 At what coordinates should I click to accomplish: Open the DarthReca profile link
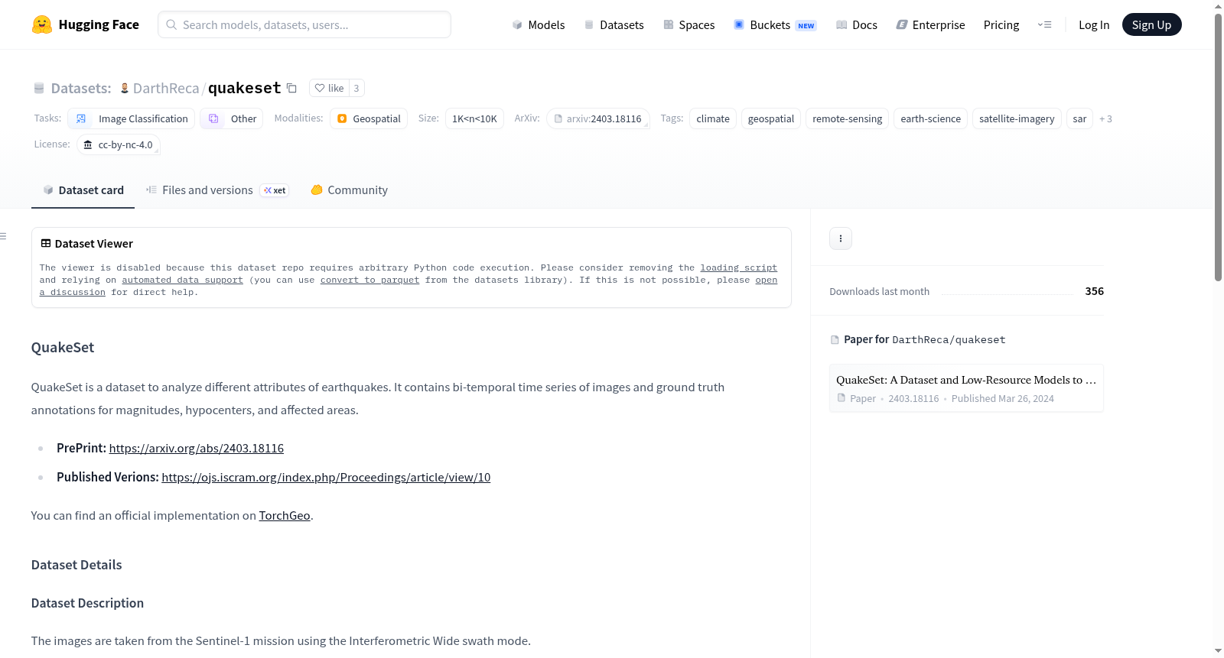pos(166,88)
